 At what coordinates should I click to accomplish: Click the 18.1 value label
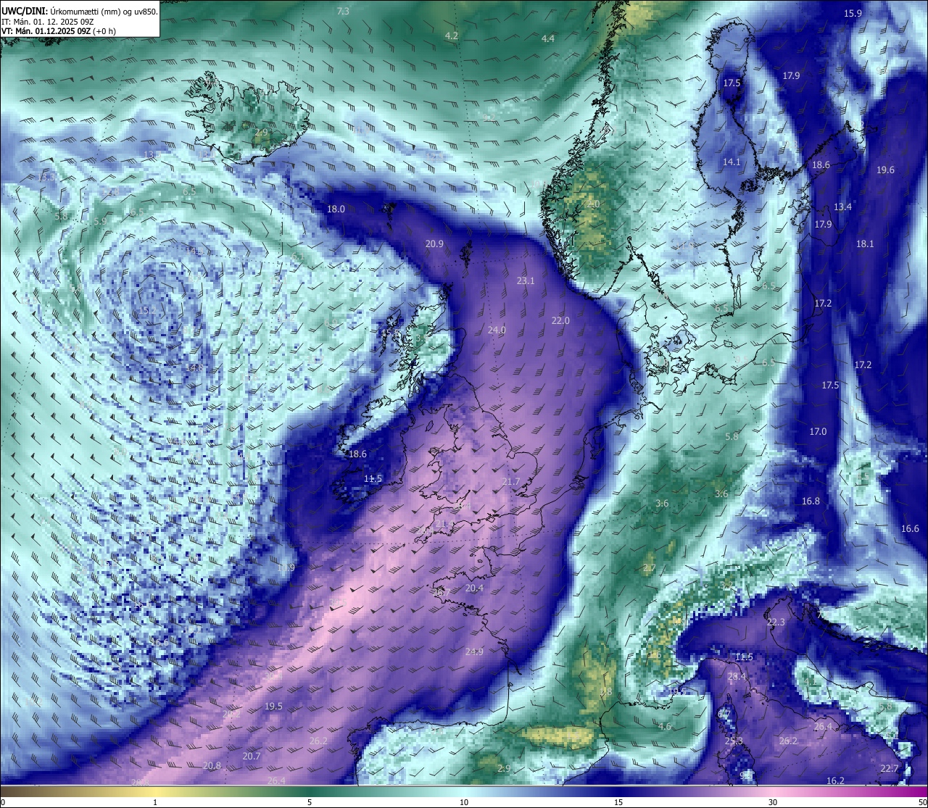point(865,243)
